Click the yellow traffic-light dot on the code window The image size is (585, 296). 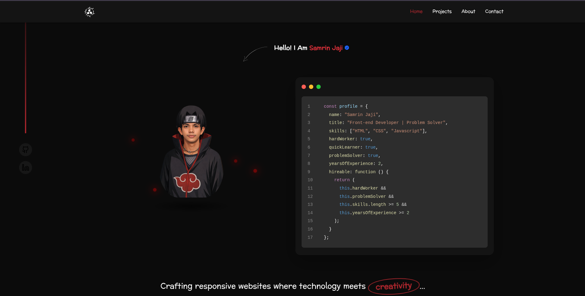[311, 87]
